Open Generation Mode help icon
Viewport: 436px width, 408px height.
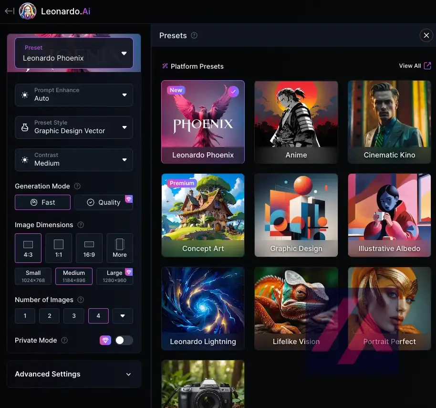tap(77, 186)
